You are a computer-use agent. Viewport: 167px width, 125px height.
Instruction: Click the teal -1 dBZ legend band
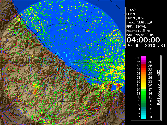(144, 109)
